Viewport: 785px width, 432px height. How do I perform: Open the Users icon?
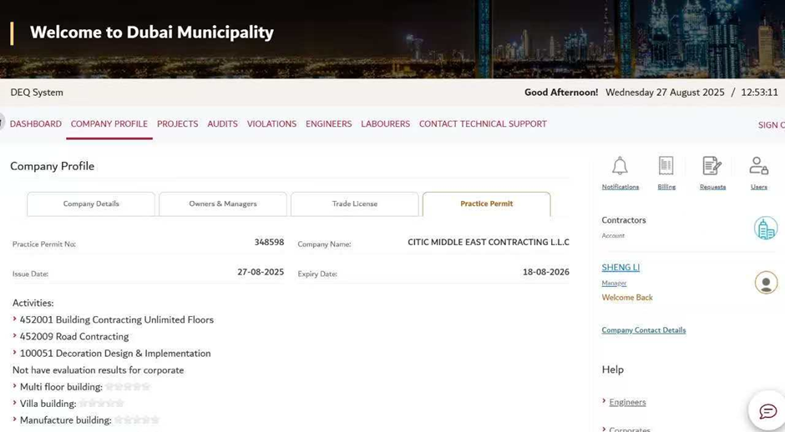pos(758,166)
